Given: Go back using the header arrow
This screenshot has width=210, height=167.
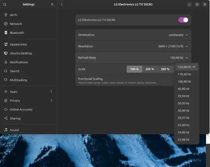Looking at the screenshot, I should [62, 4].
